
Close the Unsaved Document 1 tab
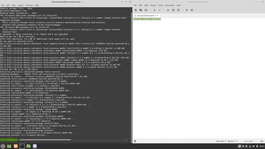[158, 16]
